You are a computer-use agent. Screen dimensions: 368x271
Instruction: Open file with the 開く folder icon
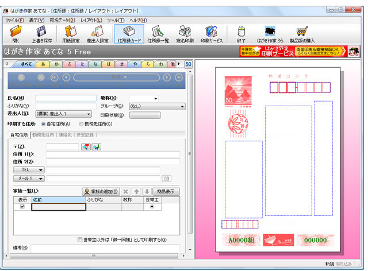pos(16,34)
